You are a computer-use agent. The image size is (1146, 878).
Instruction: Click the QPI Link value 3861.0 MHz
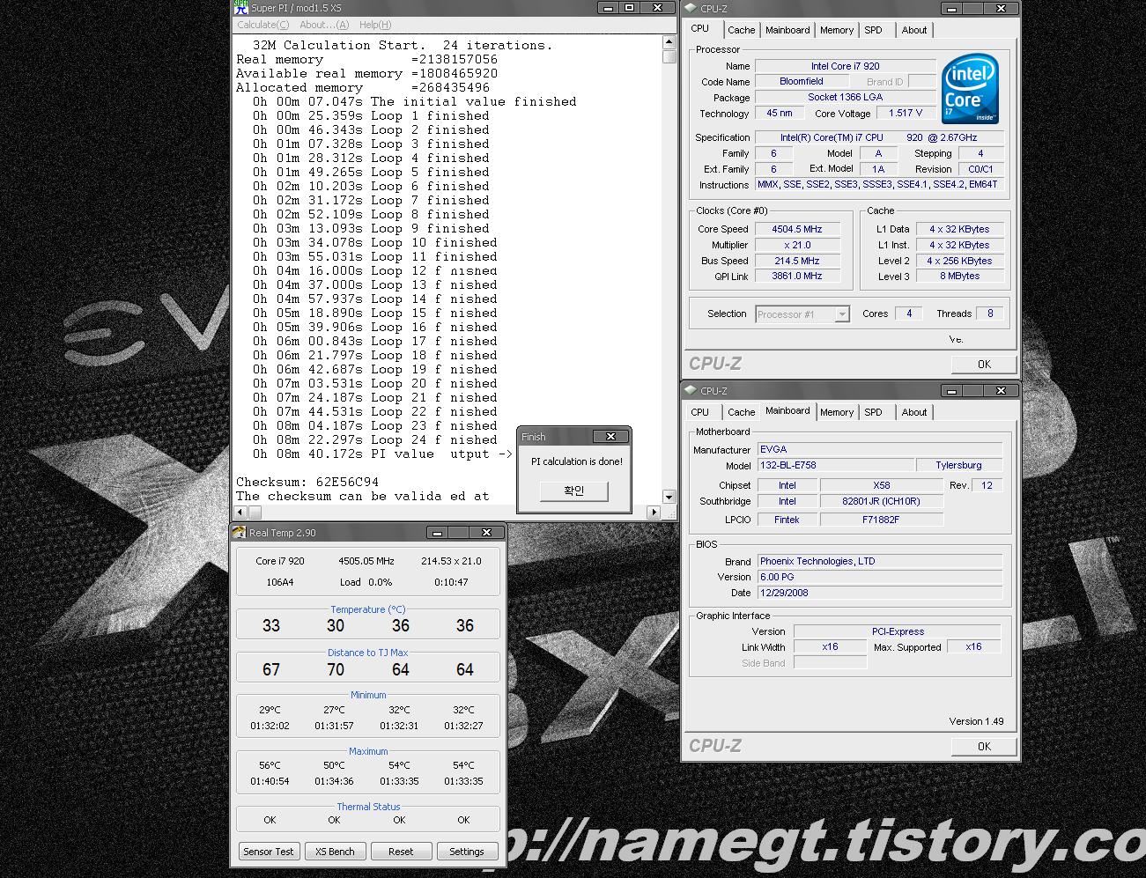(x=797, y=276)
